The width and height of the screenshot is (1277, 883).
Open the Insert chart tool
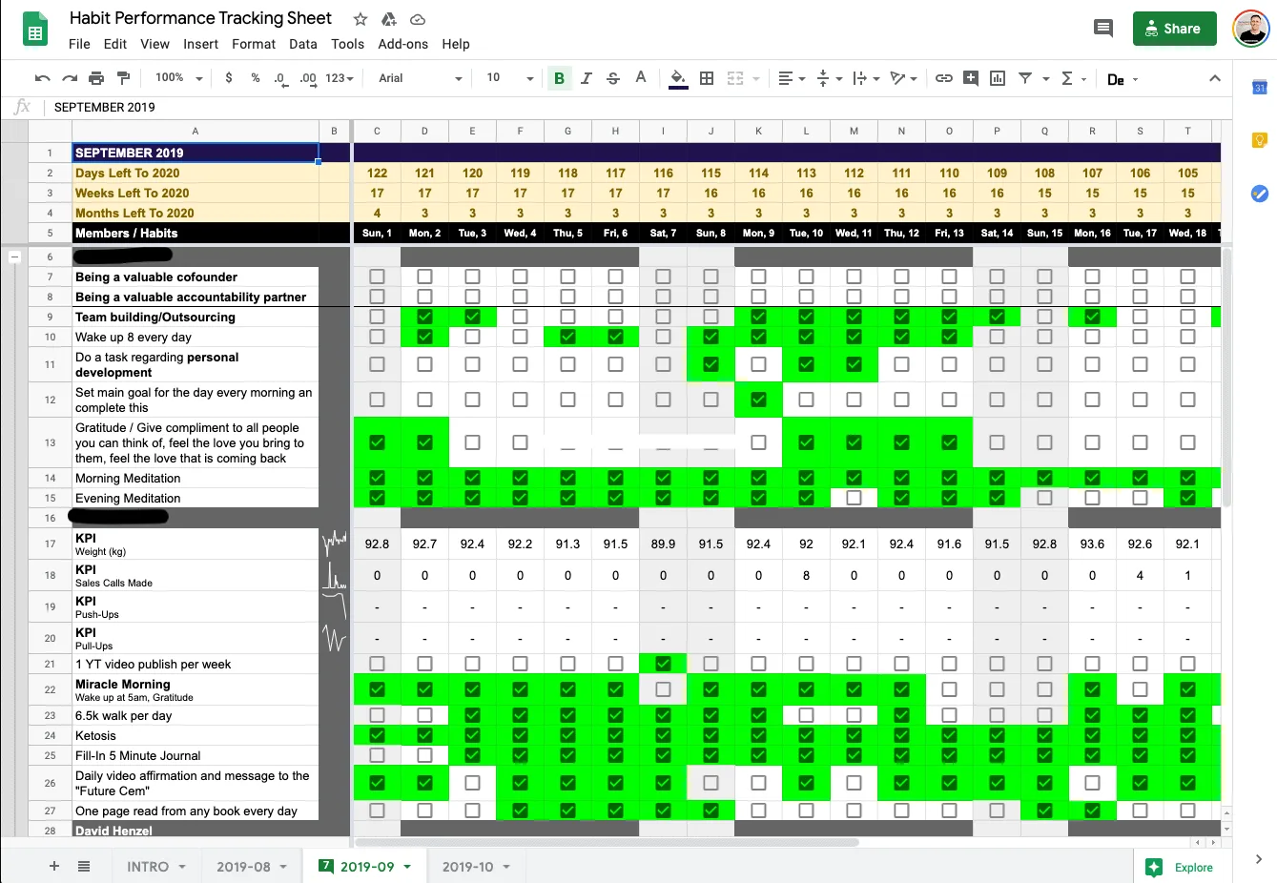coord(997,78)
